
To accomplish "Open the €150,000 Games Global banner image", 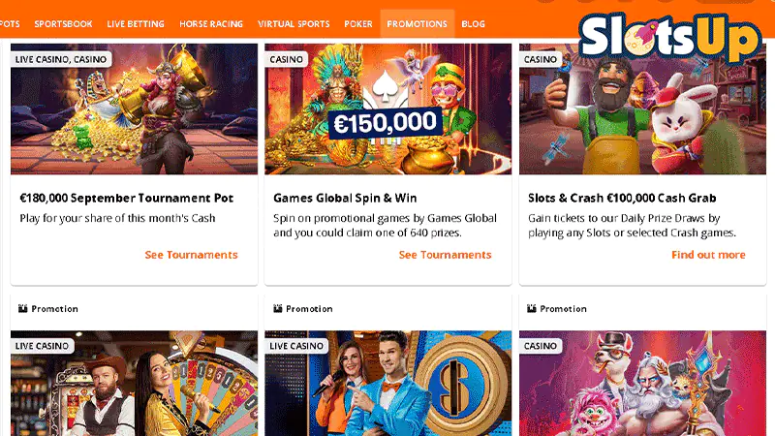I will [388, 109].
